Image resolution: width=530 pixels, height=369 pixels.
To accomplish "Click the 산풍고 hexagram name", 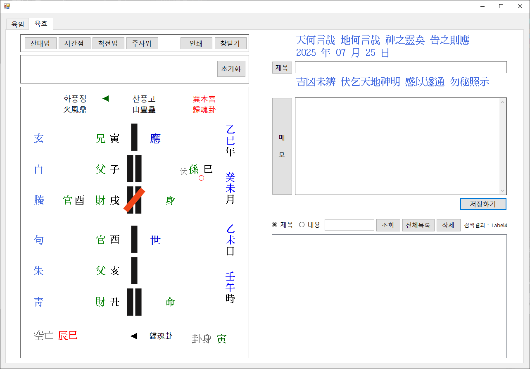I will click(144, 99).
